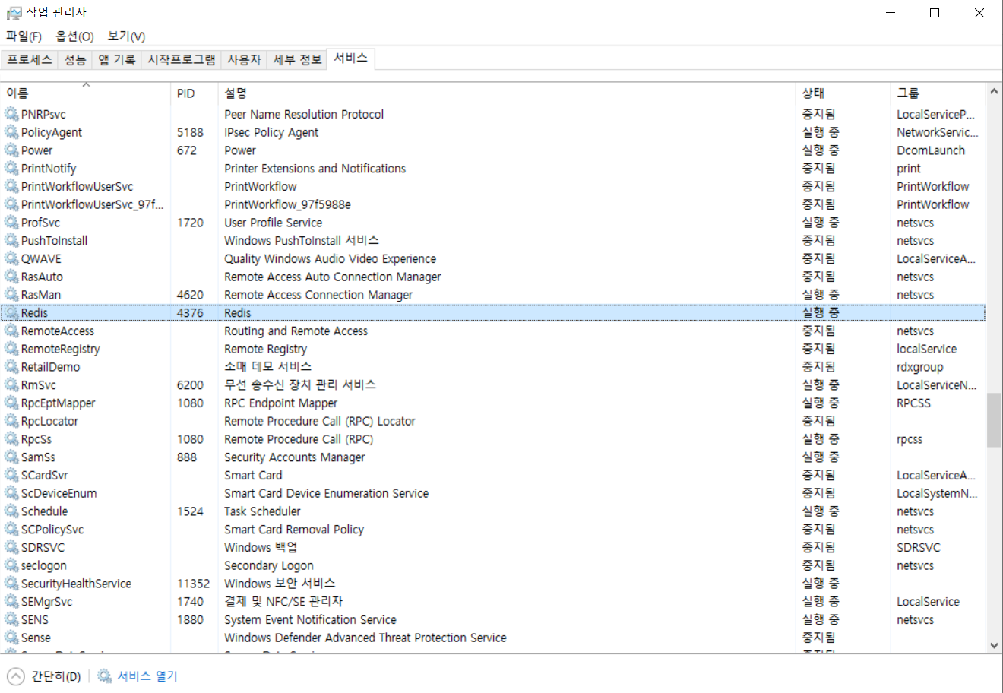1003x693 pixels.
Task: Select the RpcLocator service icon
Action: click(11, 421)
